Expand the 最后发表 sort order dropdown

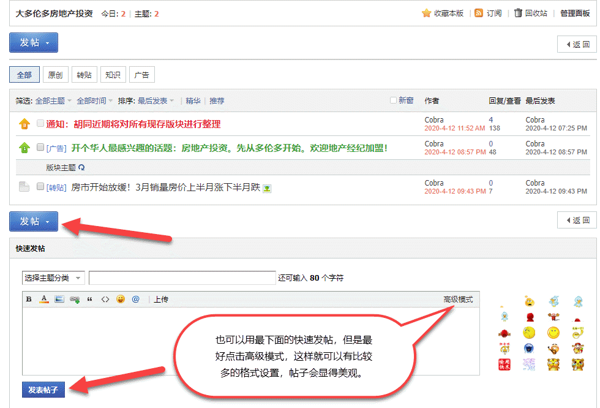click(x=156, y=101)
